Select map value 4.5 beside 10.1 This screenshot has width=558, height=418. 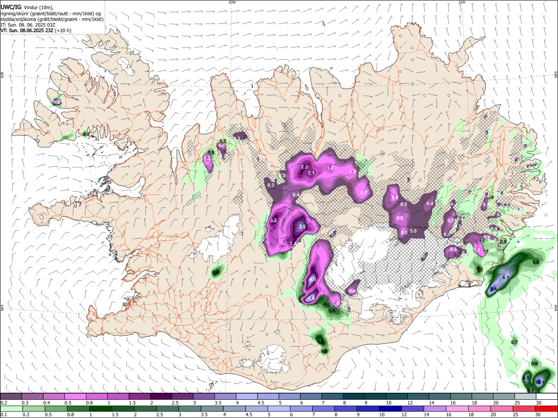click(x=526, y=378)
